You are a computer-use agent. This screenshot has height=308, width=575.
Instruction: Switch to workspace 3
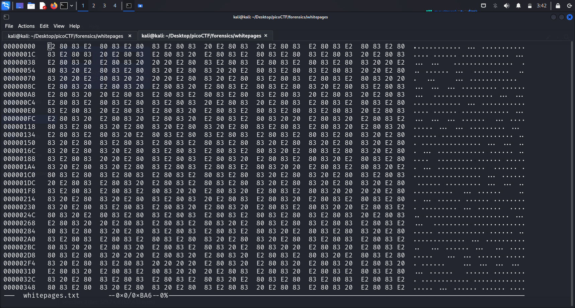tap(104, 6)
